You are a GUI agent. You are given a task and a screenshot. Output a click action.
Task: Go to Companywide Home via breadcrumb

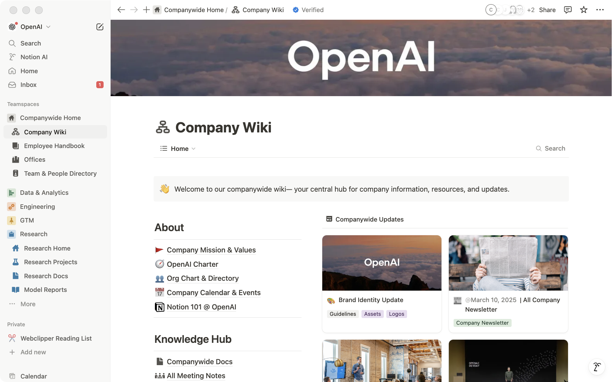[194, 10]
